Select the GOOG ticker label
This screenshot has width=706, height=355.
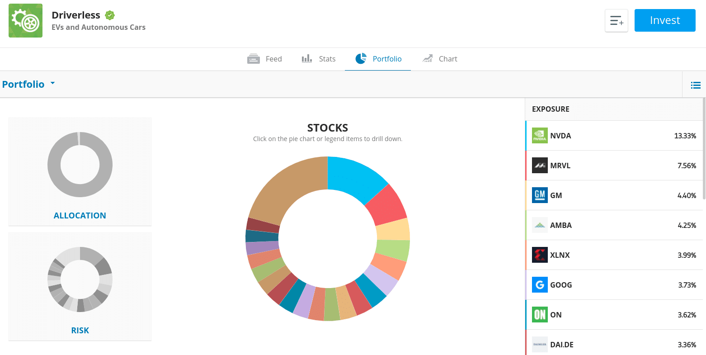(561, 285)
